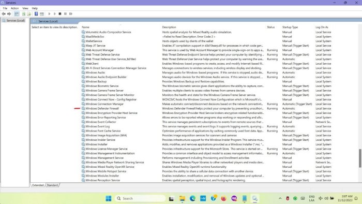Launch Firefox from the taskbar
This screenshot has width=362, height=204.
pos(223,198)
